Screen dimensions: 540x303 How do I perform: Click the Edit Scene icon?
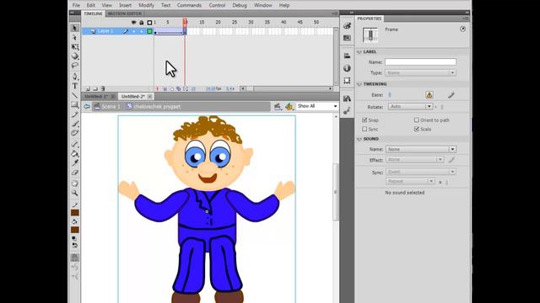278,107
